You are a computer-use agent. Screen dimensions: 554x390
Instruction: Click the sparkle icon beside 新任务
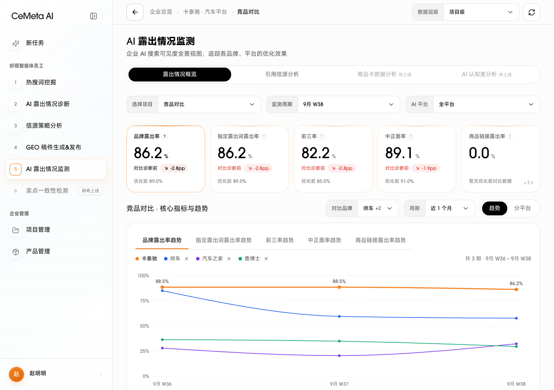tap(16, 43)
